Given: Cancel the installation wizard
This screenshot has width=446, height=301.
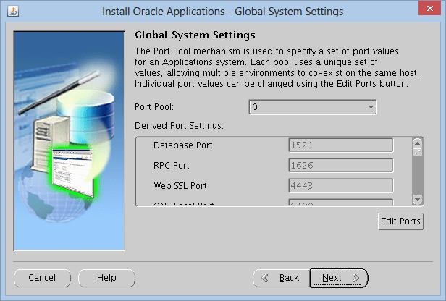Looking at the screenshot, I should coord(42,278).
